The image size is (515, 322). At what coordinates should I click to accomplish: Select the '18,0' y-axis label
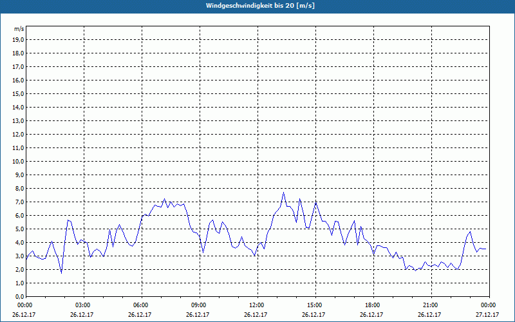point(18,53)
